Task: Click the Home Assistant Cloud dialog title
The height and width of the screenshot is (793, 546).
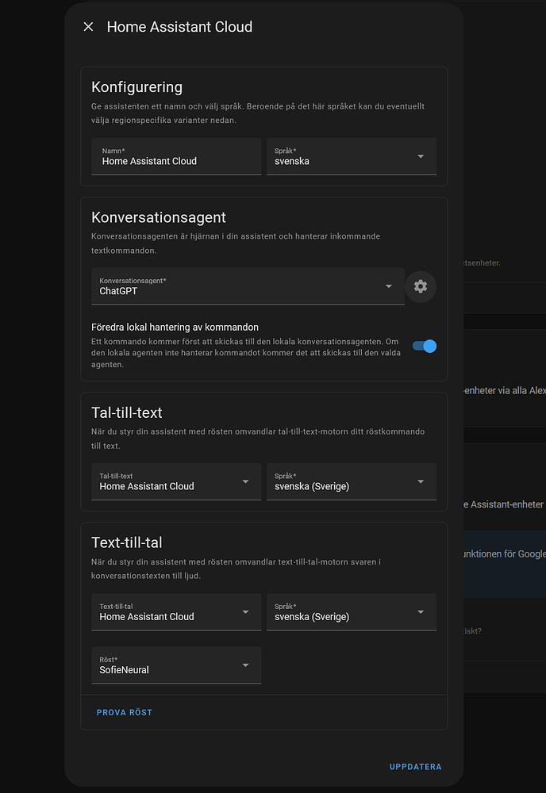Action: click(x=179, y=26)
